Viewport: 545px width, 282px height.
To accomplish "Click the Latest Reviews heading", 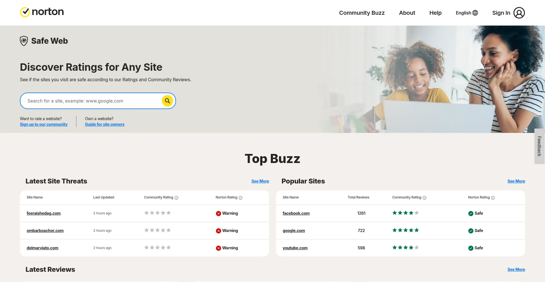I will pos(50,270).
